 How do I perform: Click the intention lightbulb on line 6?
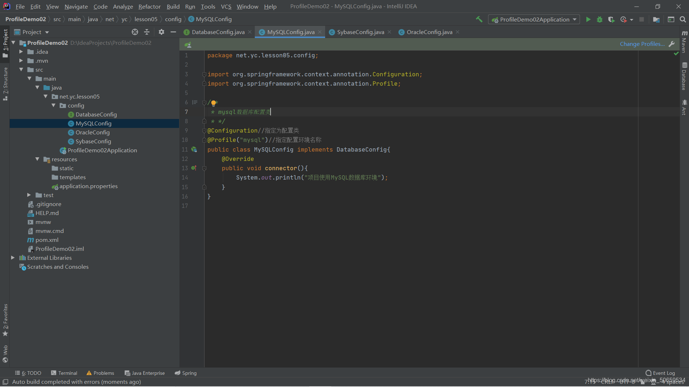point(214,103)
